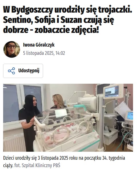Image resolution: width=137 pixels, height=170 pixels.
Task: Click the paper chart hanging beside the monitor
Action: 122,109
